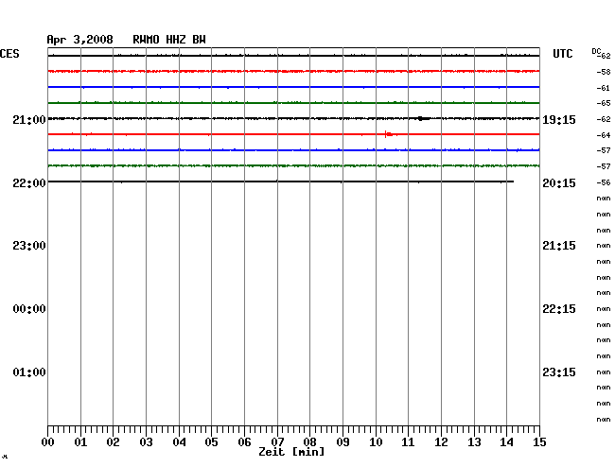The width and height of the screenshot is (615, 467).
Task: Click the -58 DC offset value
Action: [604, 72]
